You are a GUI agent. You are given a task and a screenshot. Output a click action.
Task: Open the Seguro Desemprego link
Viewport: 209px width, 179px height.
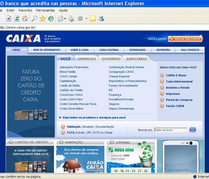122,109
